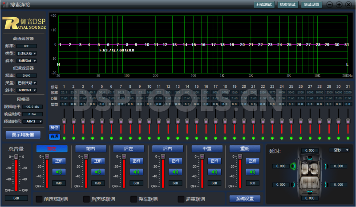
Task: Mute the 后右 channel speaker icon
Action: [x=175, y=172]
